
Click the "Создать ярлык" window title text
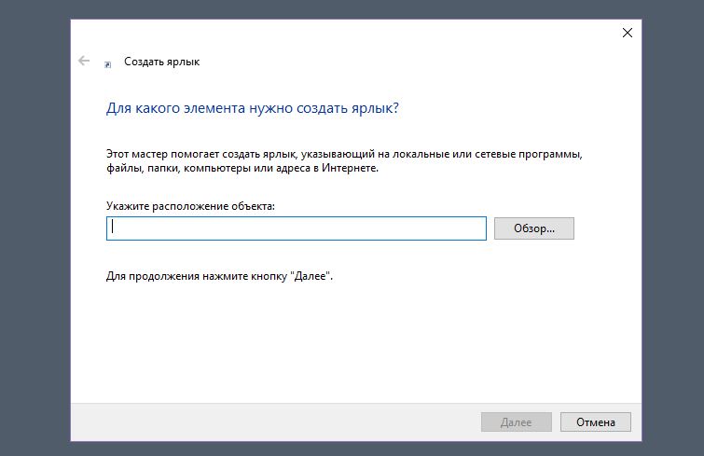(x=161, y=62)
